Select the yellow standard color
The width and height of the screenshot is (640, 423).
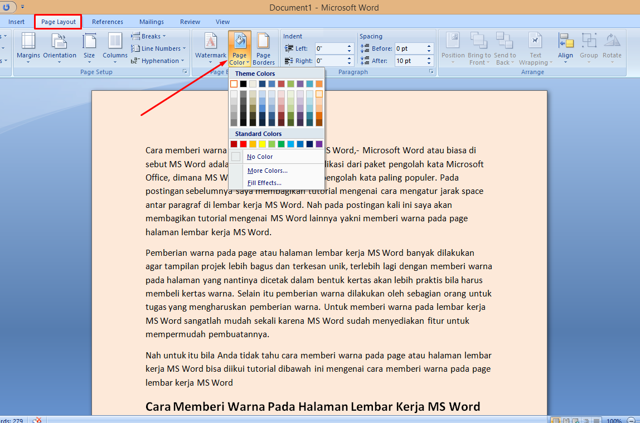pos(263,144)
